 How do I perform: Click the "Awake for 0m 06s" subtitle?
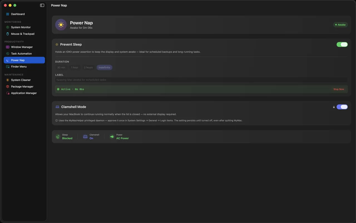pyautogui.click(x=81, y=28)
